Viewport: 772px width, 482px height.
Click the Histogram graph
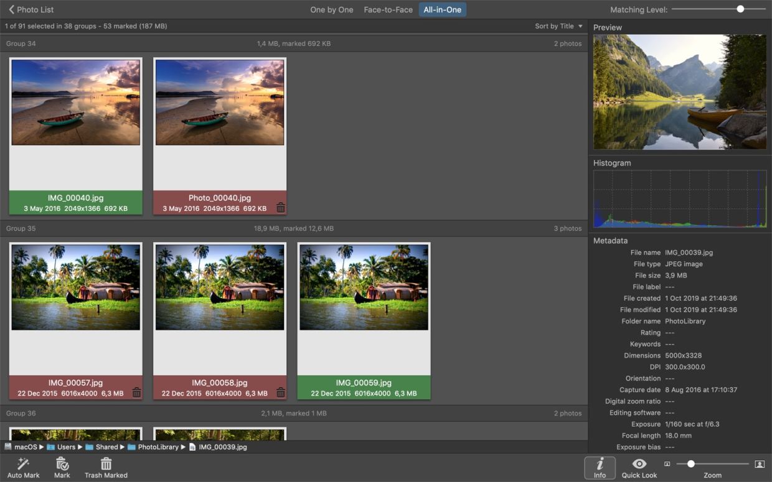(680, 199)
